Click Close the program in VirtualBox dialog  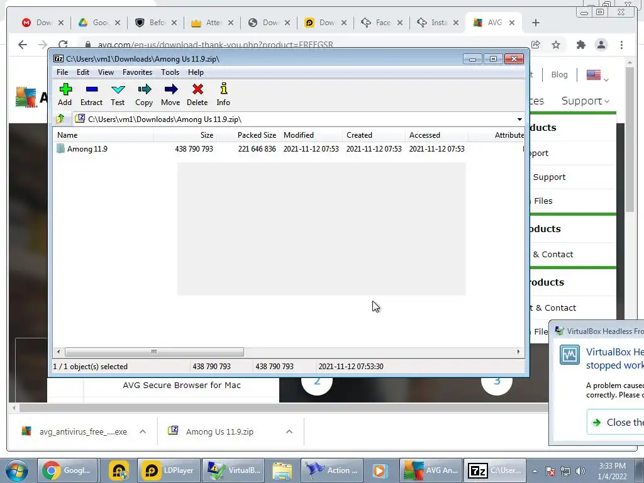[x=616, y=422]
